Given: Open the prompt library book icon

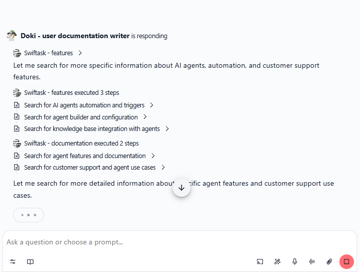Looking at the screenshot, I should (x=30, y=261).
